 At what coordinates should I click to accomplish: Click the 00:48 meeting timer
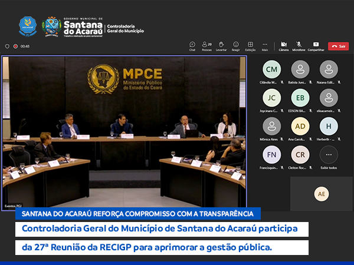click(x=25, y=46)
